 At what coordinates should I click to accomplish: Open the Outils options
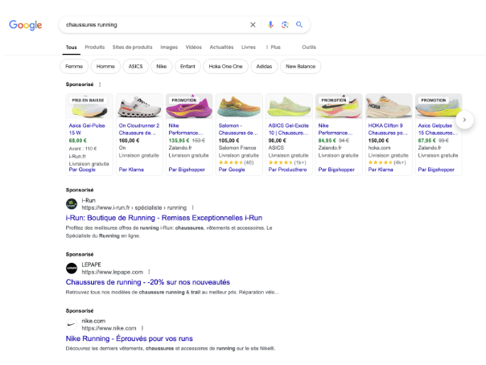[309, 47]
